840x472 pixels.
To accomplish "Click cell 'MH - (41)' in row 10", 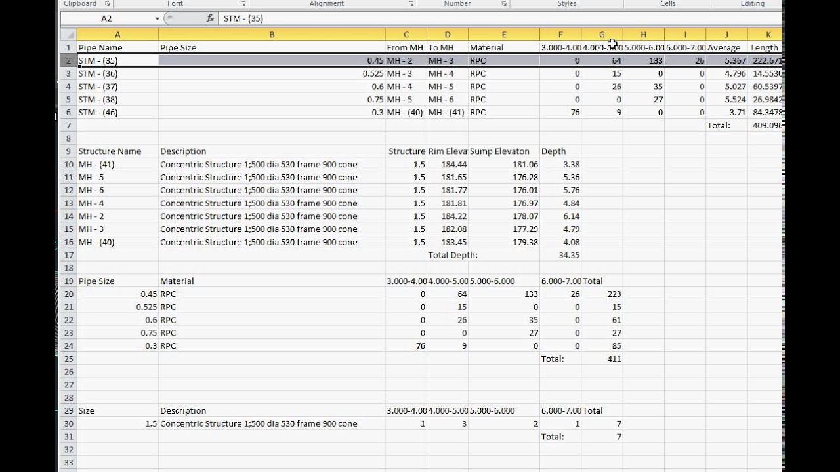I will click(x=117, y=165).
